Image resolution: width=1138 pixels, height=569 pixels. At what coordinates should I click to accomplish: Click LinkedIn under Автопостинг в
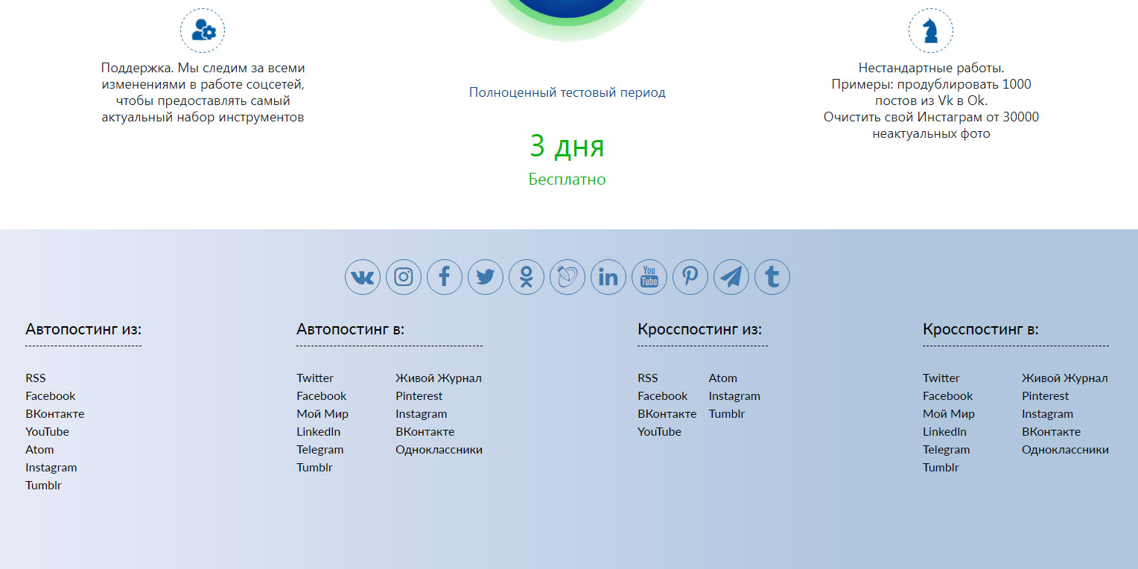click(x=319, y=432)
